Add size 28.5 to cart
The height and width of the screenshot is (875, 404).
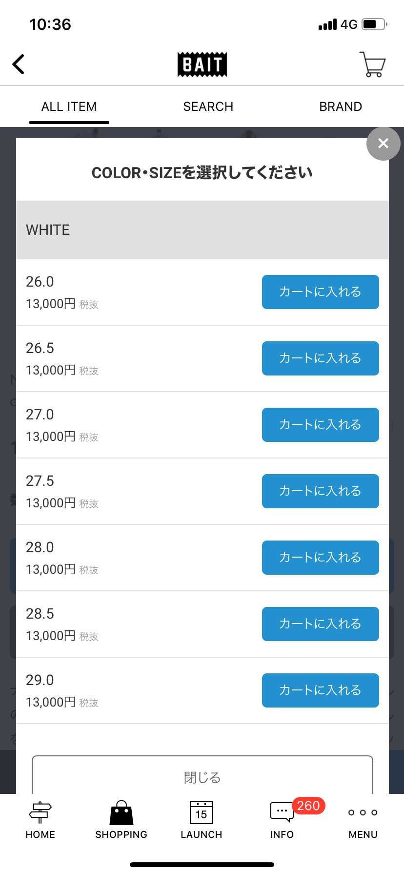321,624
